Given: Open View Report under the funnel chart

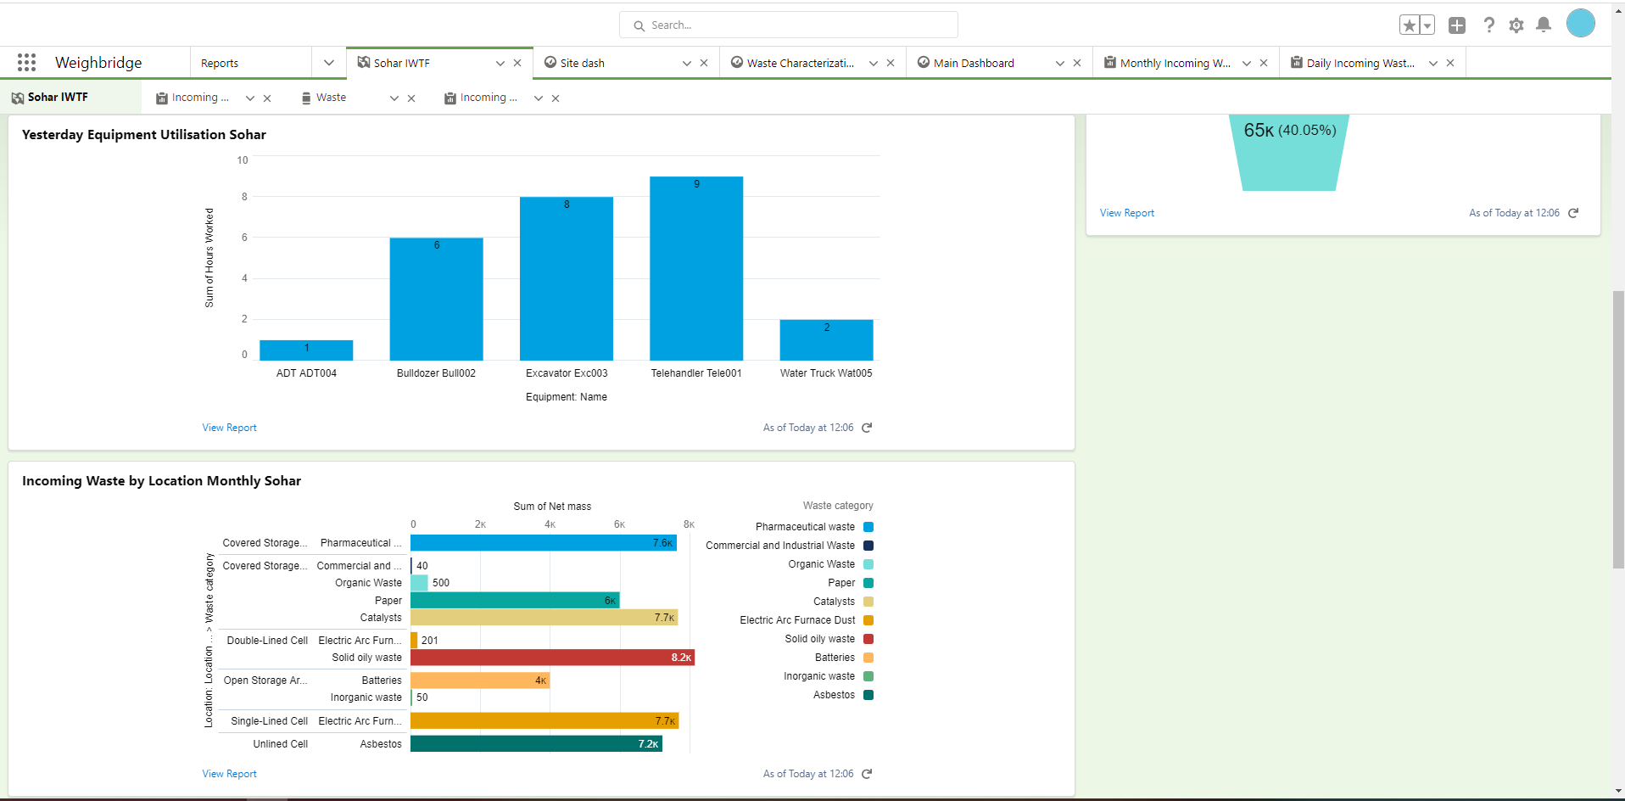Looking at the screenshot, I should (x=1127, y=213).
